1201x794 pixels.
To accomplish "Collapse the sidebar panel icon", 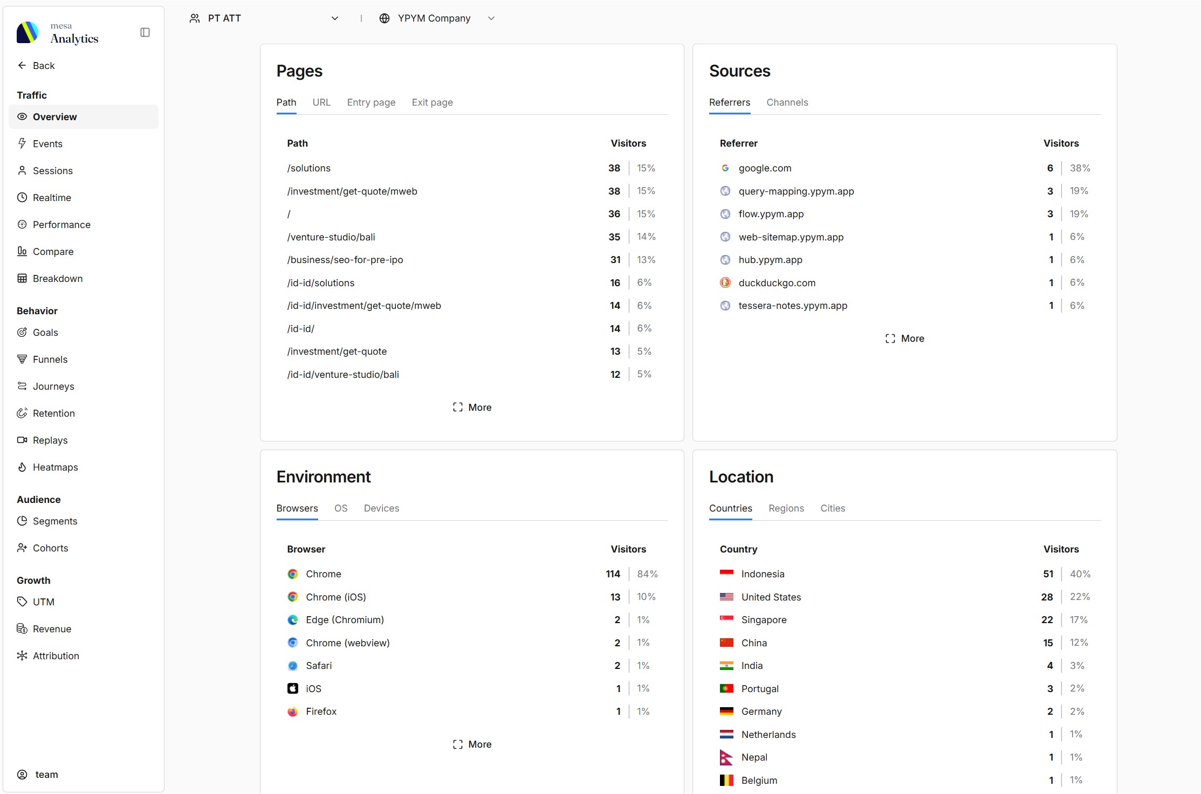I will coord(145,32).
